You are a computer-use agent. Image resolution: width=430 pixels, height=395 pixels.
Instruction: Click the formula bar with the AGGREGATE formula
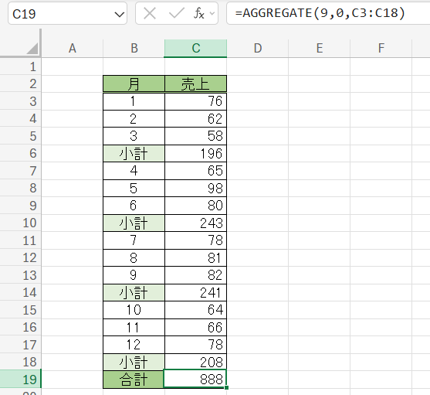point(328,13)
